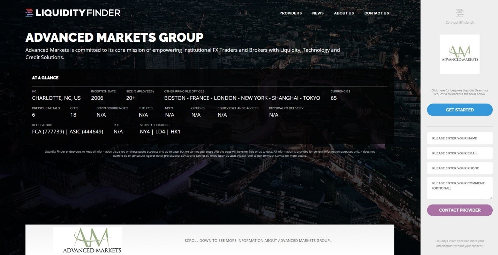The width and height of the screenshot is (498, 255).
Task: Click the Equity Exchange Access label
Action: (x=238, y=108)
